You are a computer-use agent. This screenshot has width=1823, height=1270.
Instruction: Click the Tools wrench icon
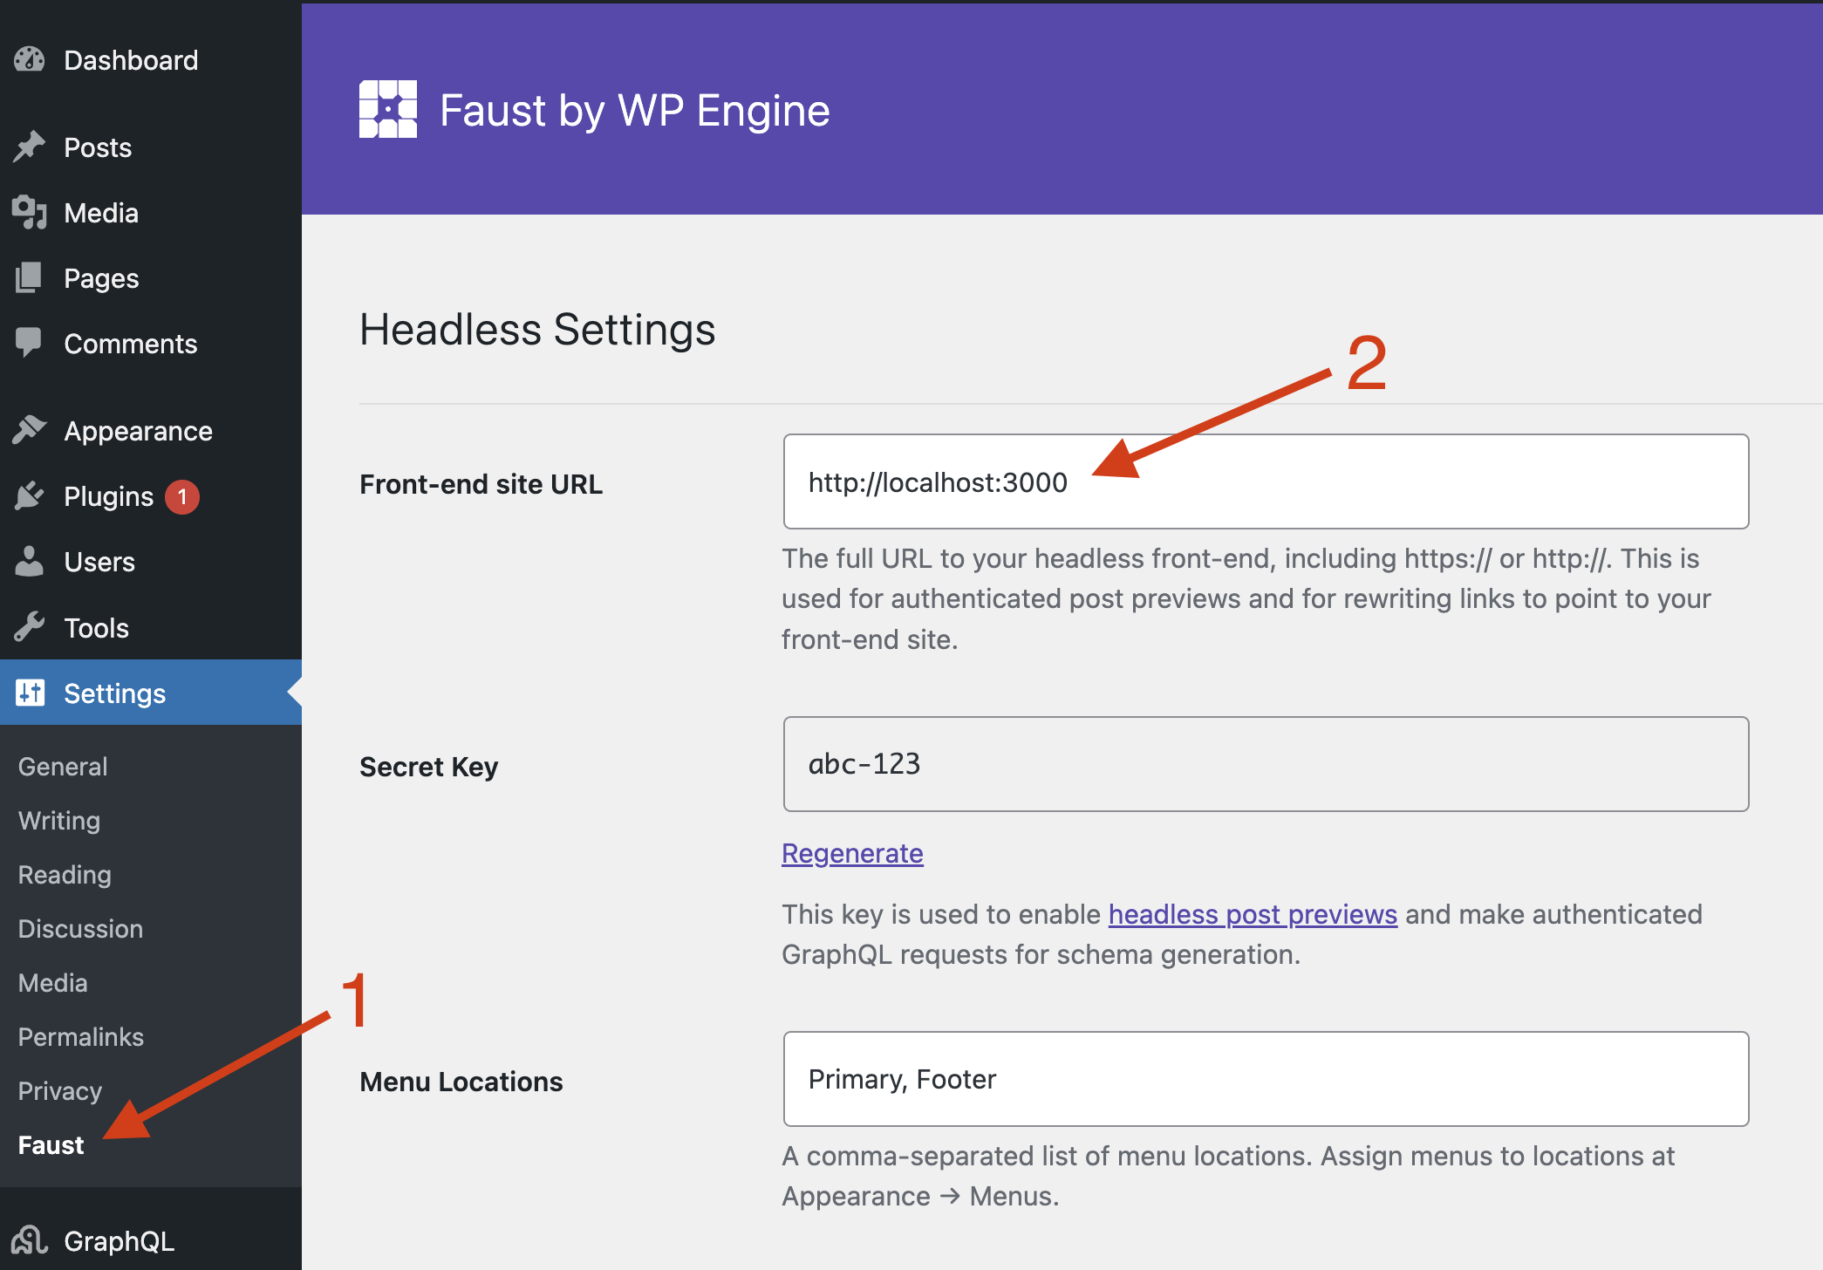[29, 627]
